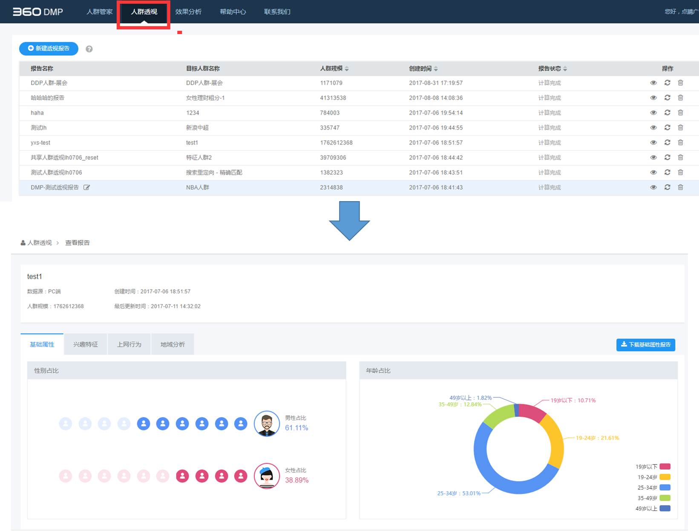Delete the DMP-测试透视报告 report

click(x=680, y=187)
